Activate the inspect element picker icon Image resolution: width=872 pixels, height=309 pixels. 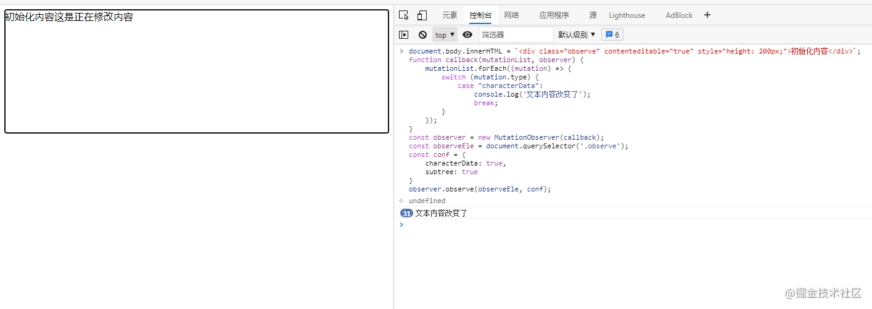click(x=404, y=15)
